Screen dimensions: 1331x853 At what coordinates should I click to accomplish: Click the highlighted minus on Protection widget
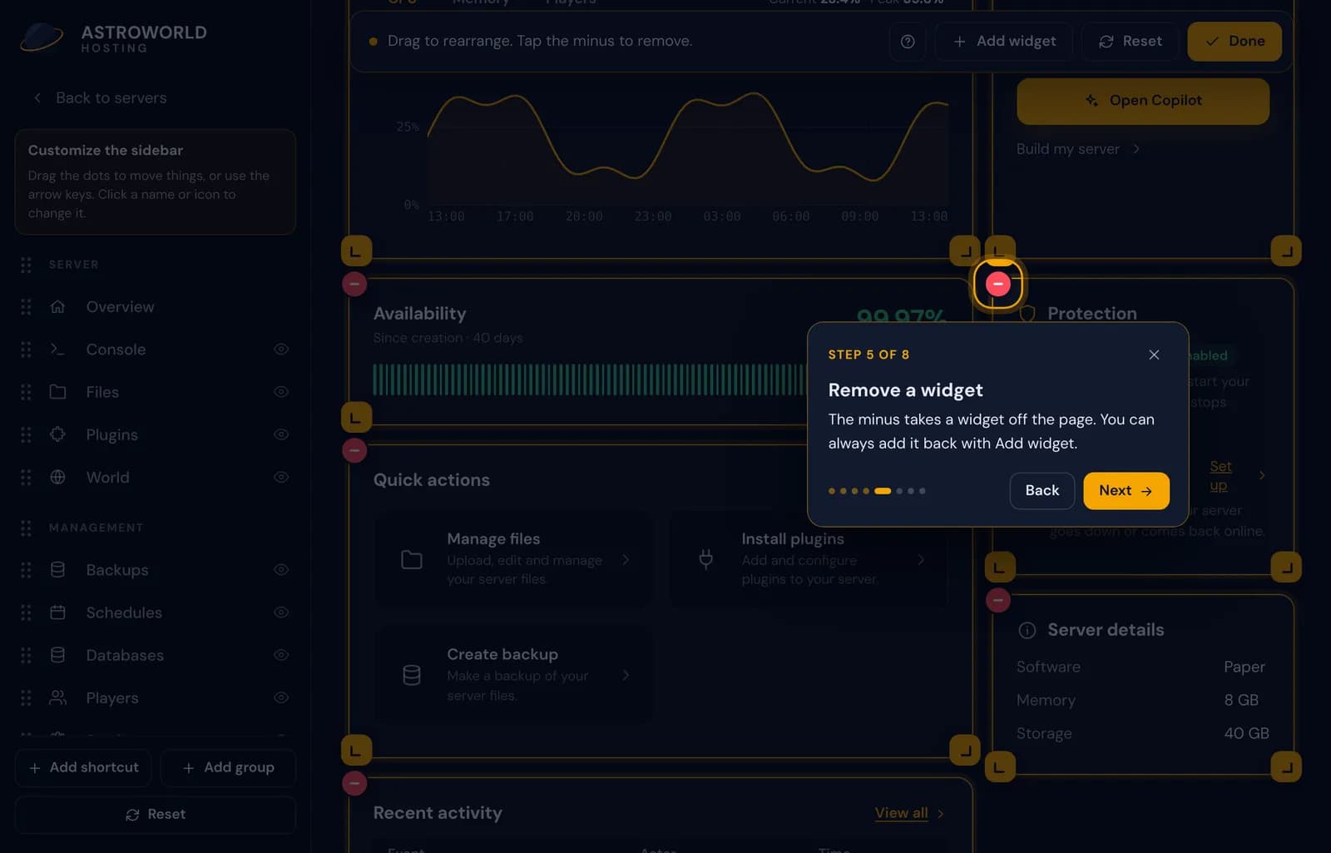tap(998, 284)
